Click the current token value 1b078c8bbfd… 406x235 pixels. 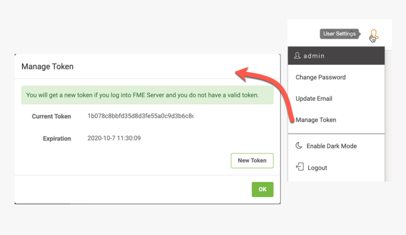tap(141, 116)
